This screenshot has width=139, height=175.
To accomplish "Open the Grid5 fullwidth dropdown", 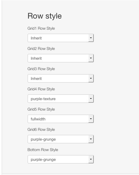I will (61, 119).
